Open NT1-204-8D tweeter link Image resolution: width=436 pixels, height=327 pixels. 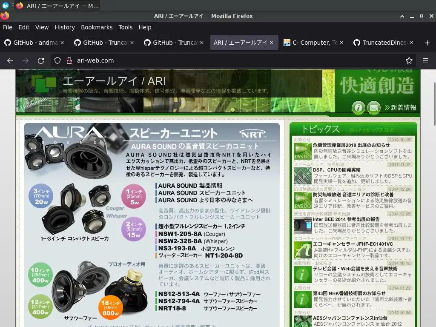(x=201, y=255)
